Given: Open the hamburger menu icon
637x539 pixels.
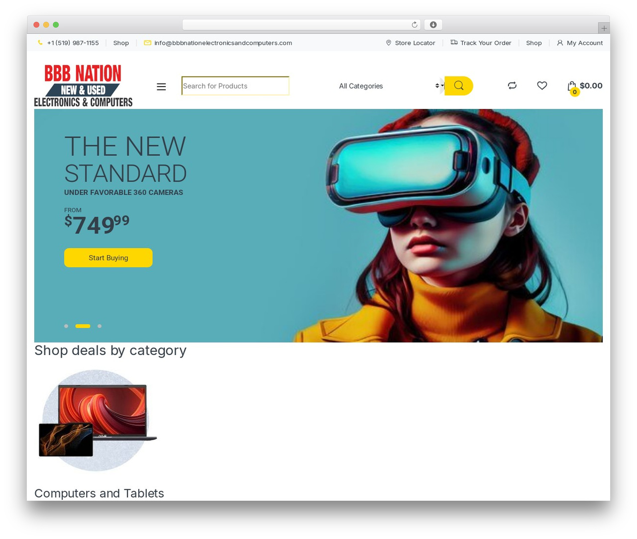Looking at the screenshot, I should 161,87.
